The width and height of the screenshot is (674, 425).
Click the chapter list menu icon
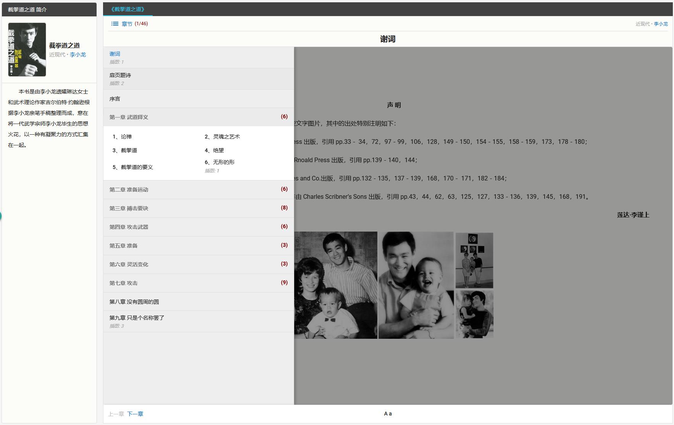114,24
